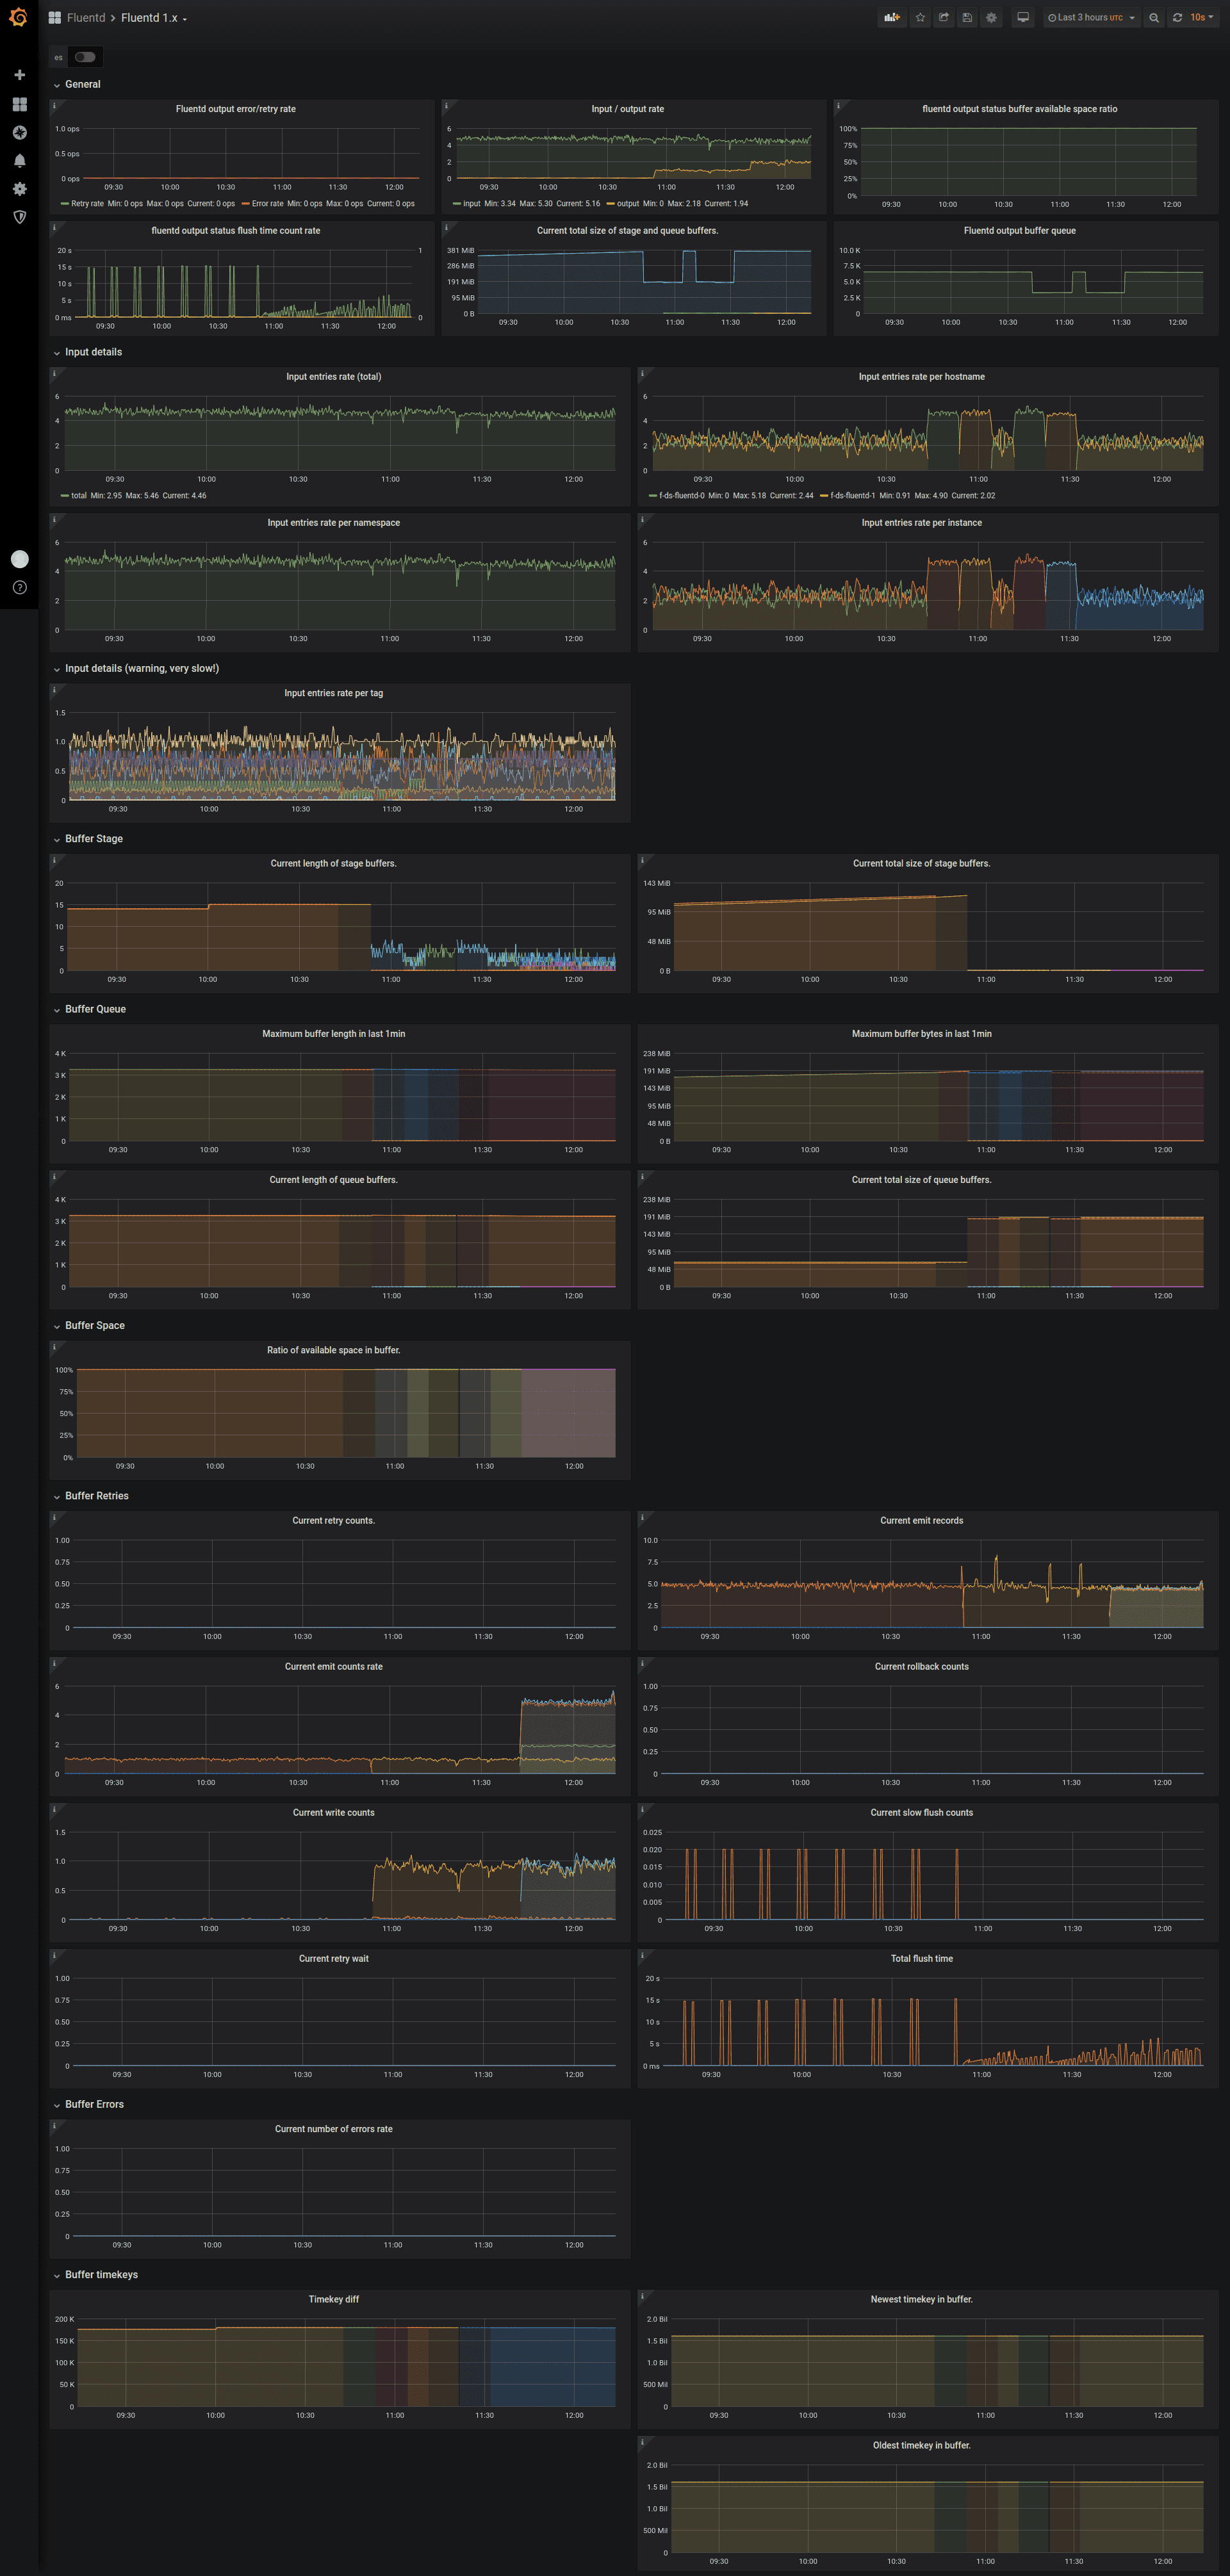Cycle view mode with monitor icon
Image resolution: width=1230 pixels, height=2576 pixels.
pyautogui.click(x=1022, y=17)
